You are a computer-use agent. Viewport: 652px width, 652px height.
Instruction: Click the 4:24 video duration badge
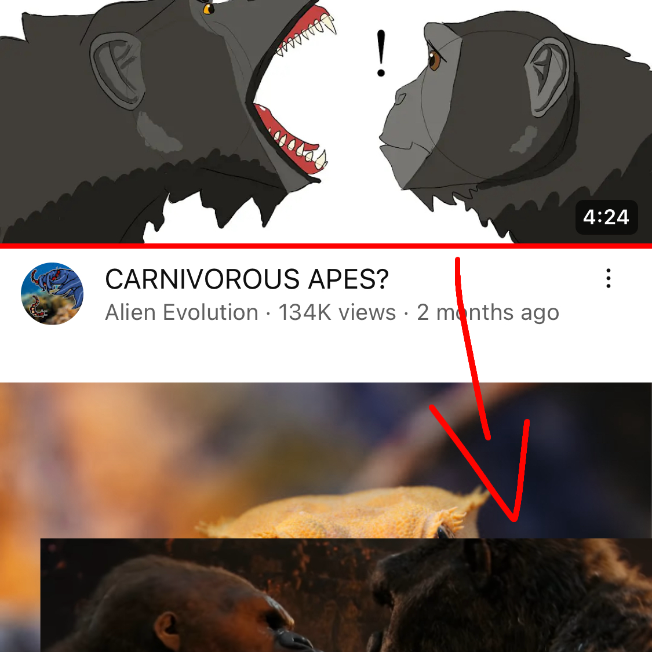606,217
